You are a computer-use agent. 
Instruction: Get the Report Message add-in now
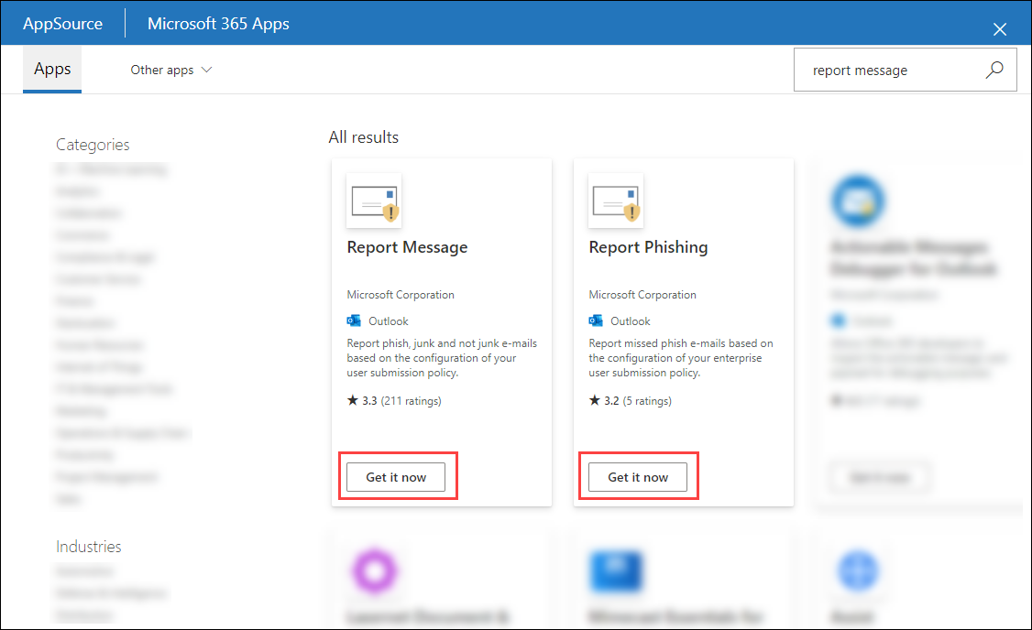pyautogui.click(x=396, y=477)
